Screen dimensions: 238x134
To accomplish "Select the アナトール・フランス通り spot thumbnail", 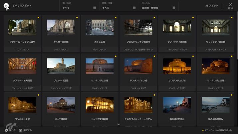I will pos(22,28).
